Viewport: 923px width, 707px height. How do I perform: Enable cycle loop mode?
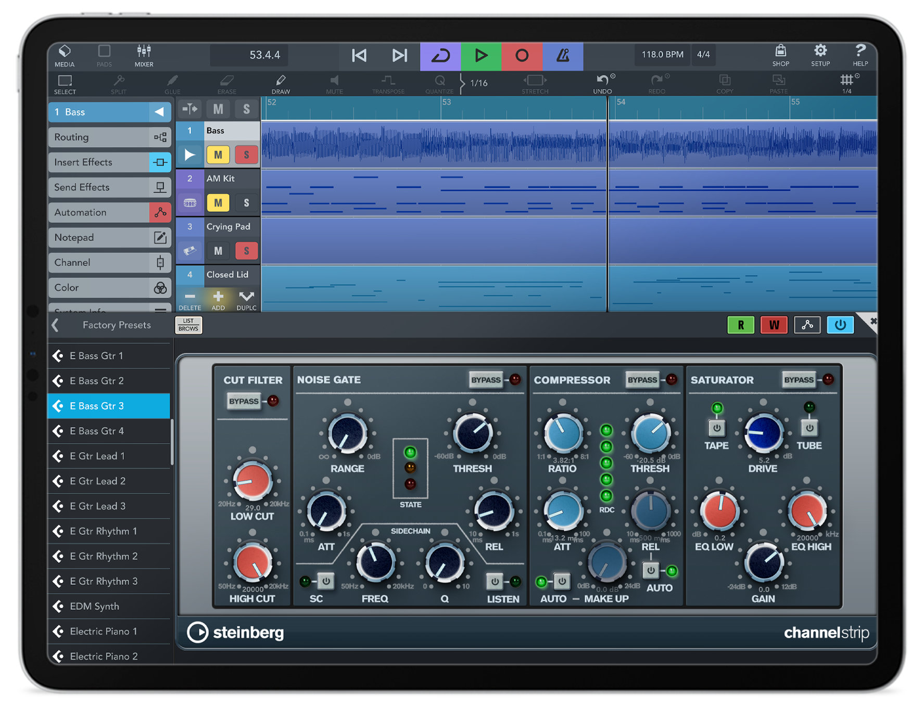[x=440, y=56]
